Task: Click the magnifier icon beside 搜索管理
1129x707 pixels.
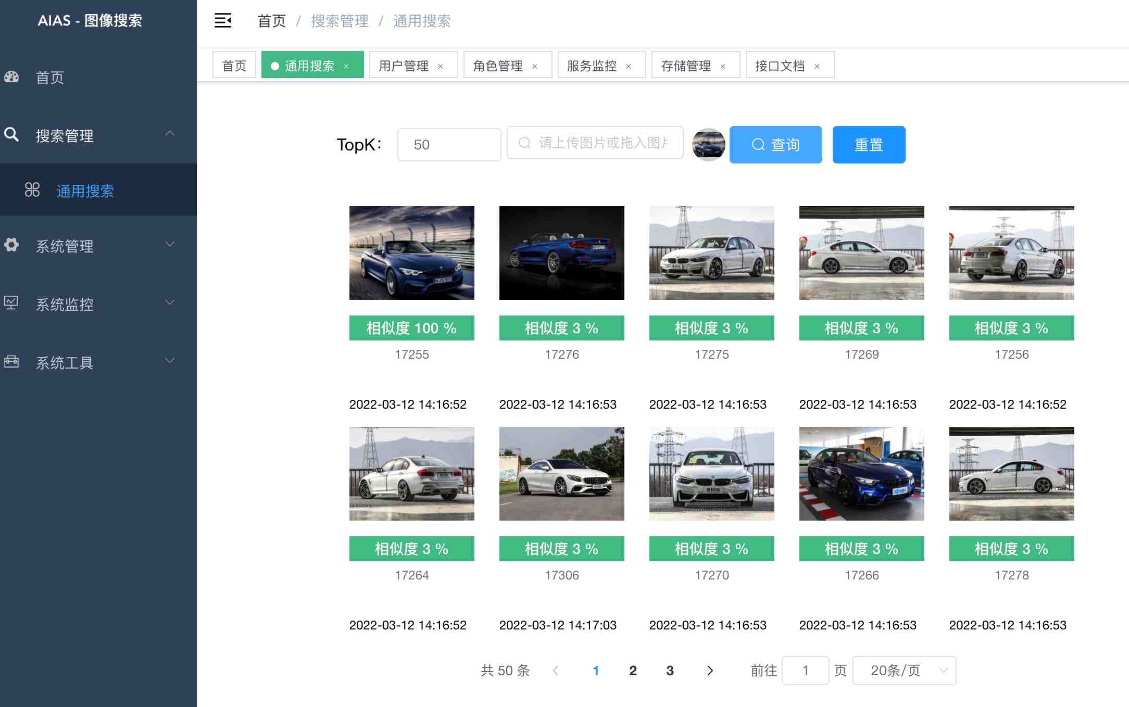Action: point(11,135)
